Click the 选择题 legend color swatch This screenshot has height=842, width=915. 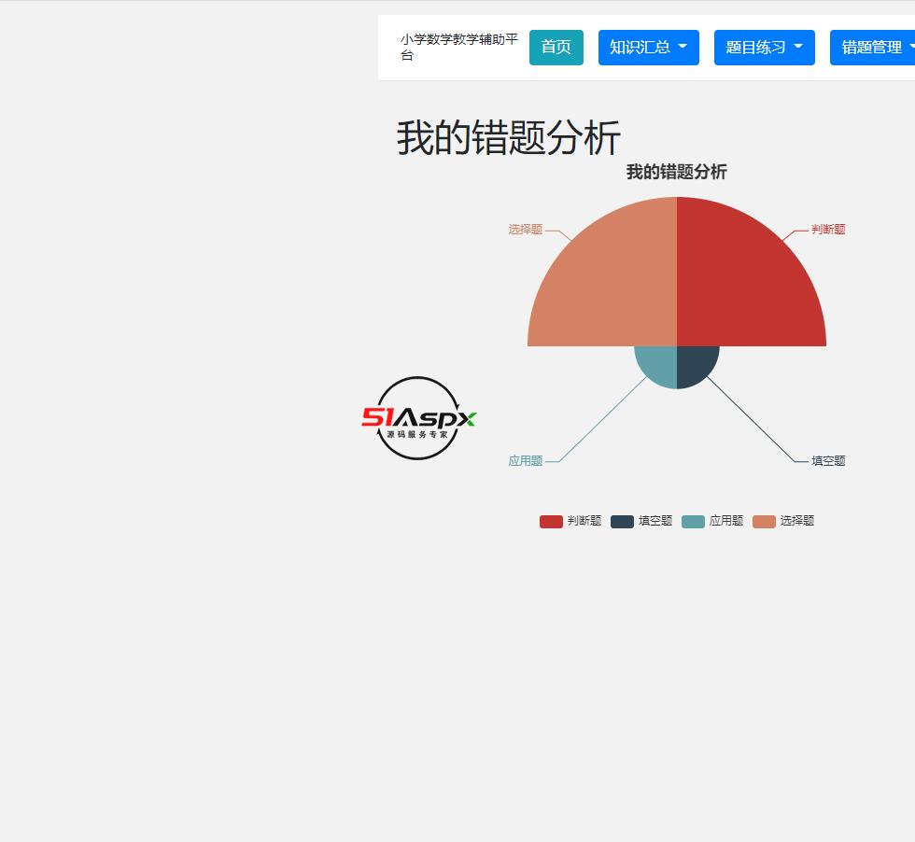(763, 521)
